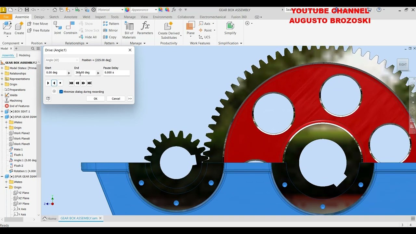Click the Start angle input field

point(56,73)
